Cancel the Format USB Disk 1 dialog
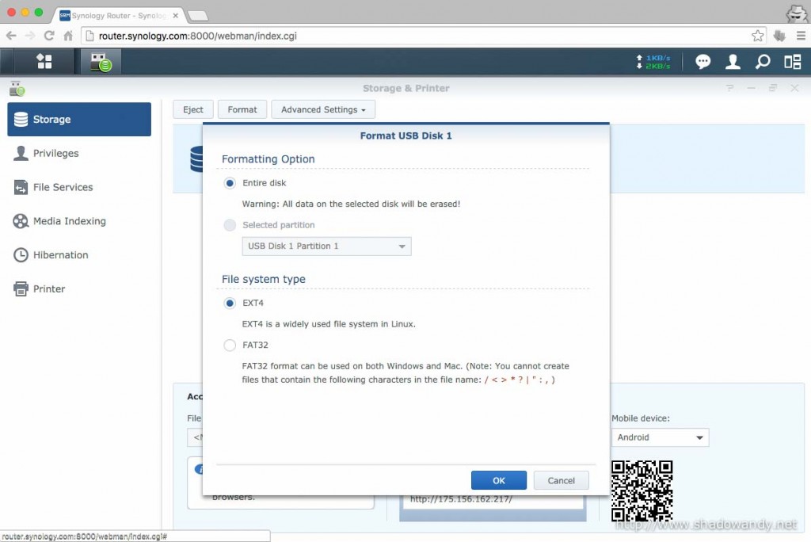This screenshot has height=542, width=811. [x=562, y=480]
